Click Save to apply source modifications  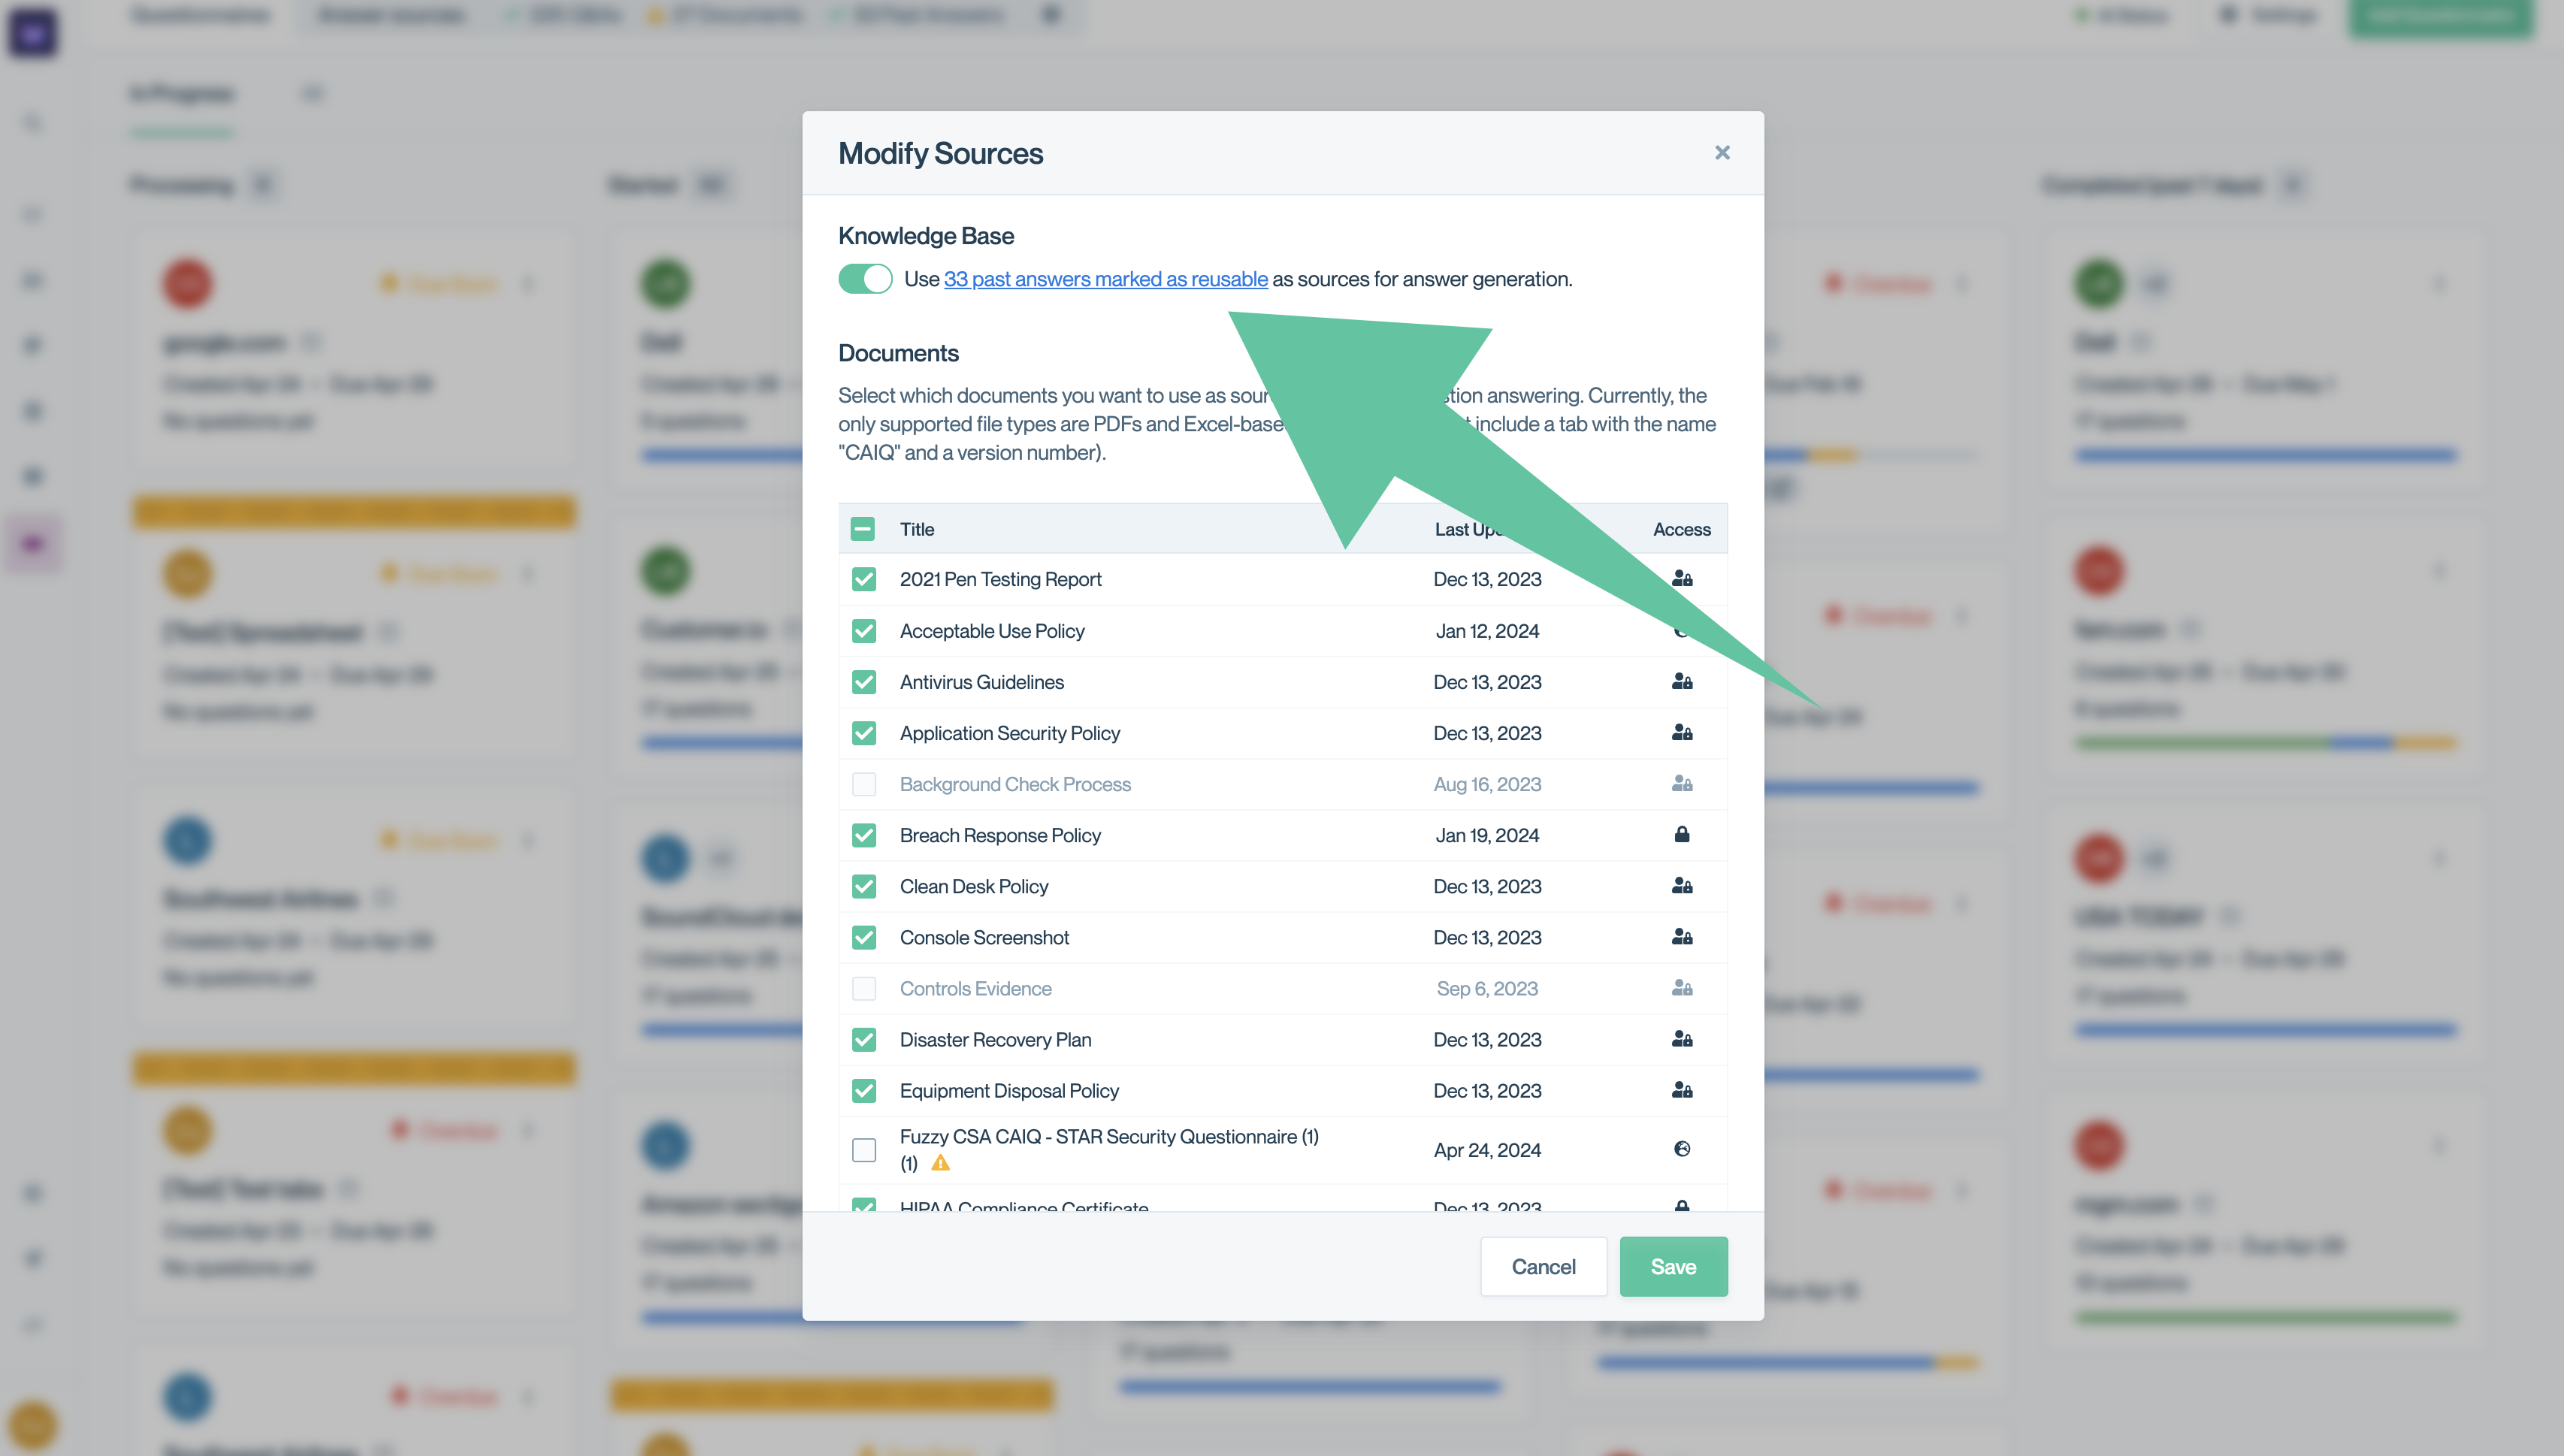pyautogui.click(x=1673, y=1266)
